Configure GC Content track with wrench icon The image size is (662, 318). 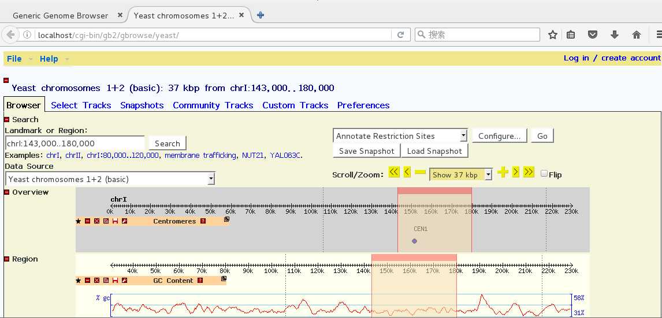click(x=125, y=281)
